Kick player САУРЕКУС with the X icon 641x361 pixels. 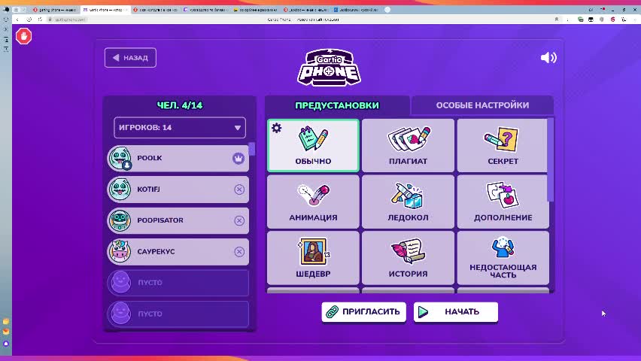[x=239, y=251]
